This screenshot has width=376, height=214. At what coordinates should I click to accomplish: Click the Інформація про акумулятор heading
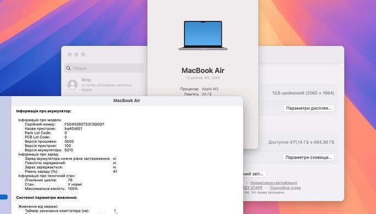click(x=44, y=111)
